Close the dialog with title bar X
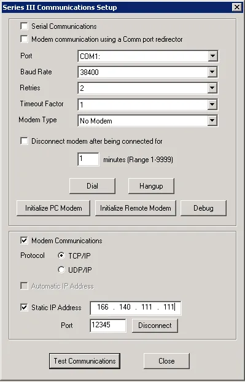The height and width of the screenshot is (382, 245). pyautogui.click(x=237, y=7)
